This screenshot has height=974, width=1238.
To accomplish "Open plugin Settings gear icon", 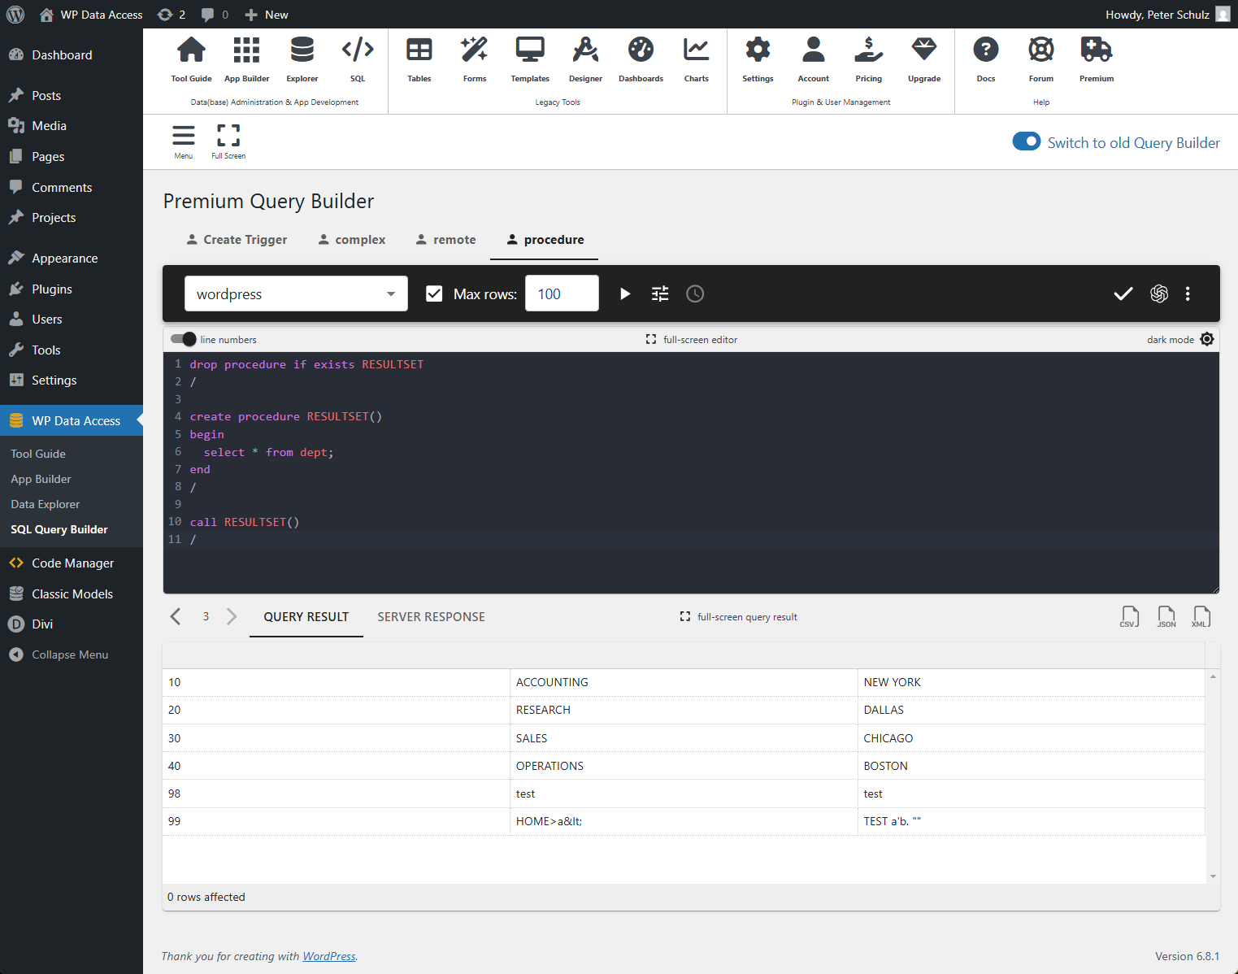I will point(758,50).
